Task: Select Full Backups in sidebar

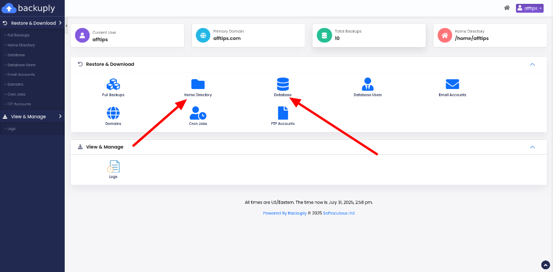Action: (x=17, y=35)
